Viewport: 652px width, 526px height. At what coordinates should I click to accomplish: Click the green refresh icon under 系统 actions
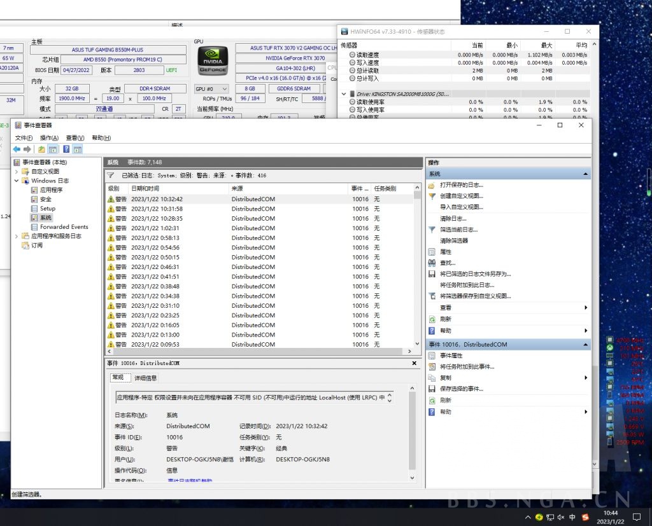tap(432, 319)
